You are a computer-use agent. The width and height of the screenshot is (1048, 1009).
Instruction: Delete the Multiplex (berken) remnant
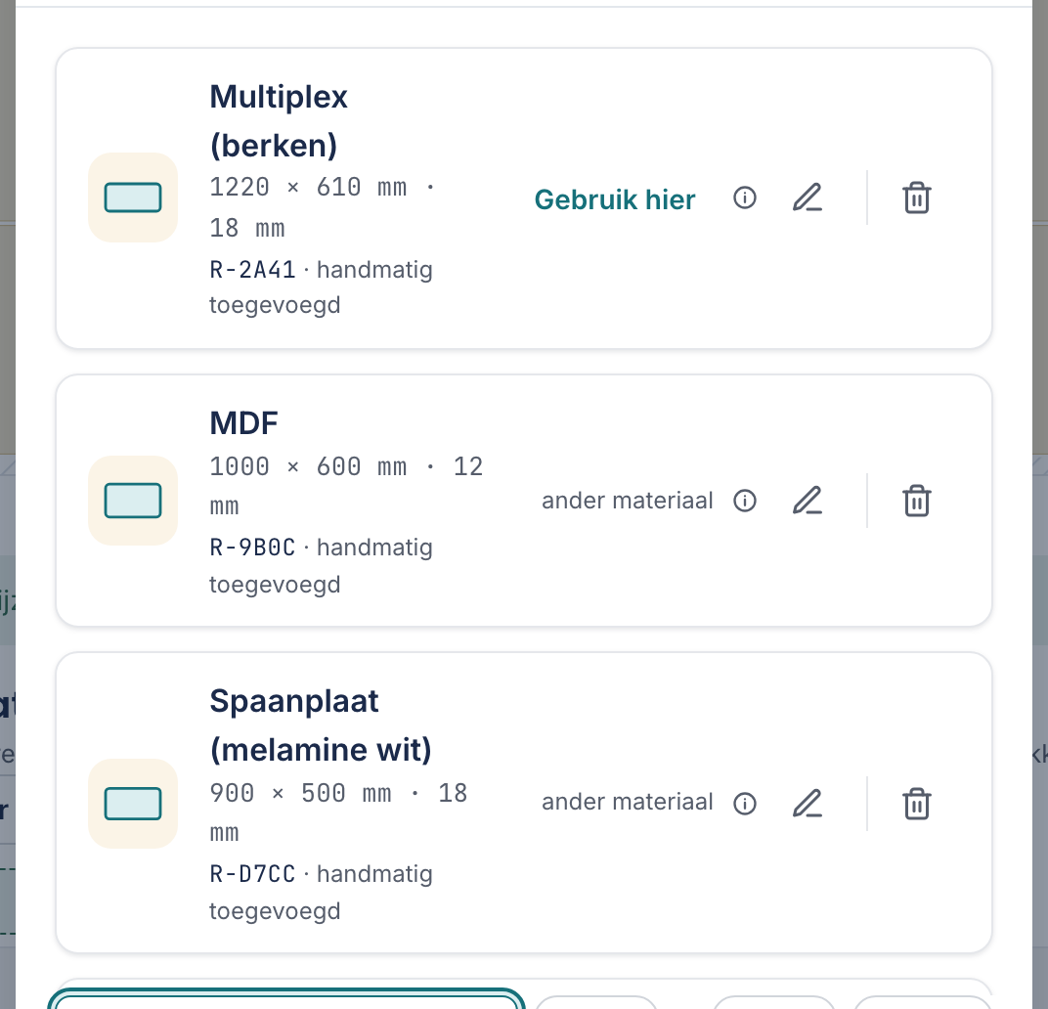916,197
